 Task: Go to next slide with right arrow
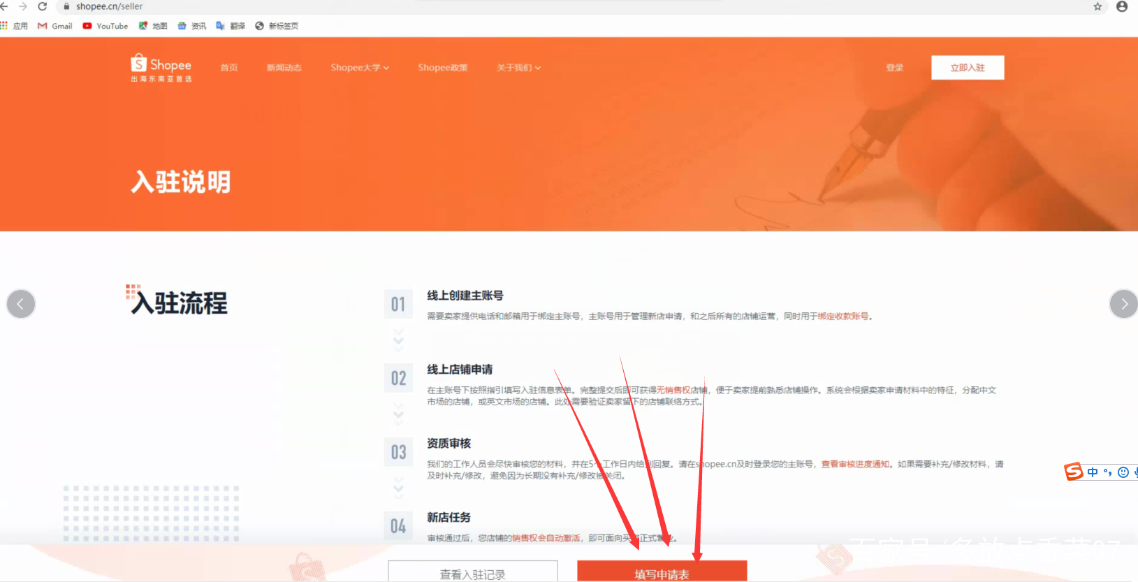[1123, 304]
